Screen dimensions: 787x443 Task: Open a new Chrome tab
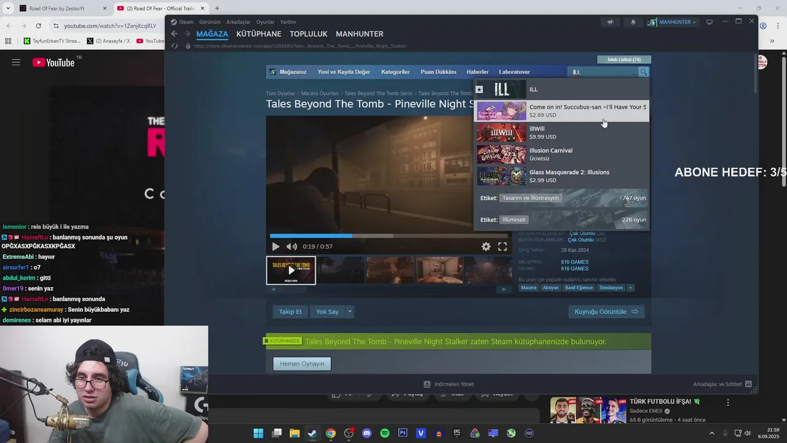pos(217,9)
